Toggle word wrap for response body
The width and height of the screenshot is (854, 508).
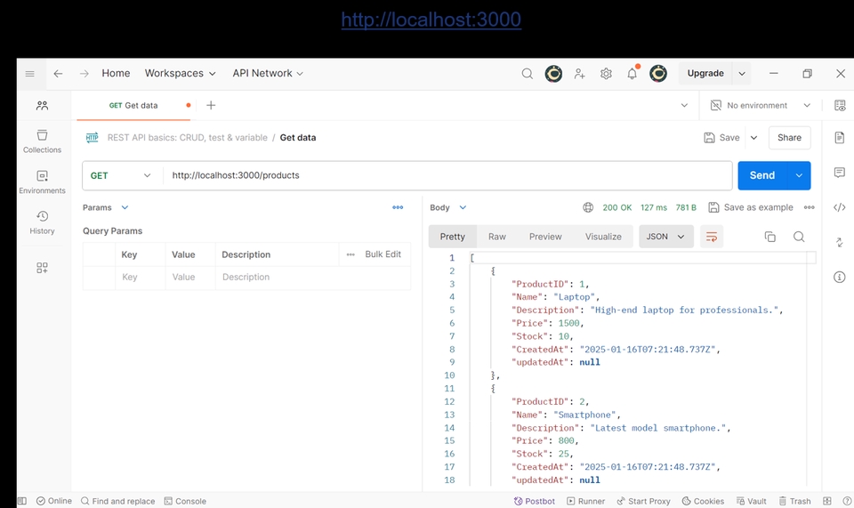pyautogui.click(x=712, y=237)
